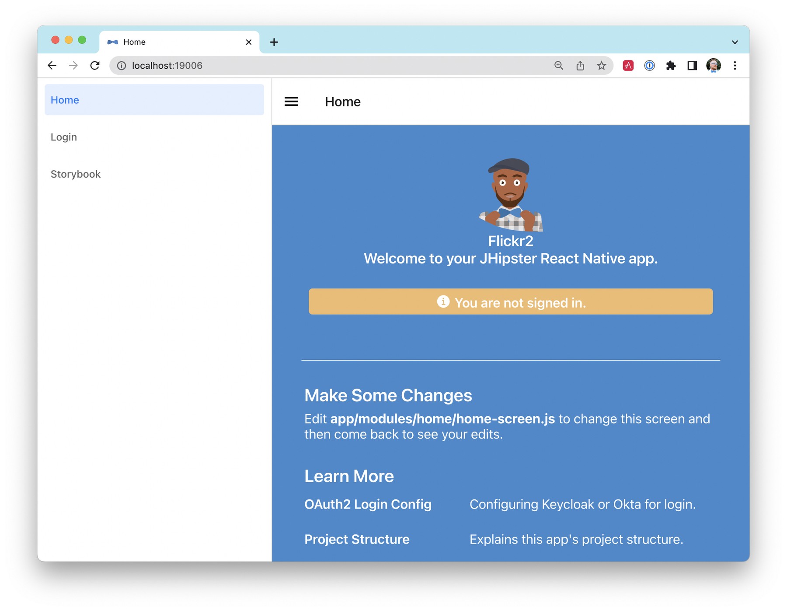The image size is (787, 611).
Task: Click the Home header title
Action: point(343,102)
